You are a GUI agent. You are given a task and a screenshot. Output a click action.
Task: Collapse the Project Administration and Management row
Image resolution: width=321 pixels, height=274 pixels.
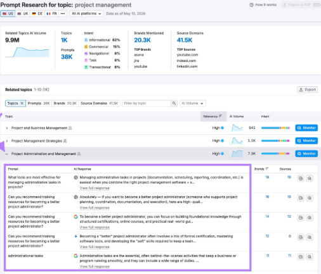tap(7, 154)
